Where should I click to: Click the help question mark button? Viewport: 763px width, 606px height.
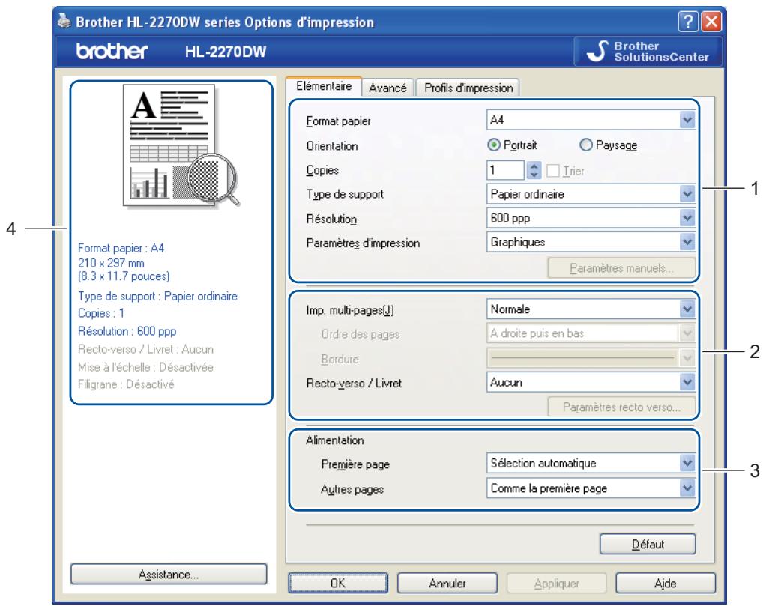[x=688, y=22]
